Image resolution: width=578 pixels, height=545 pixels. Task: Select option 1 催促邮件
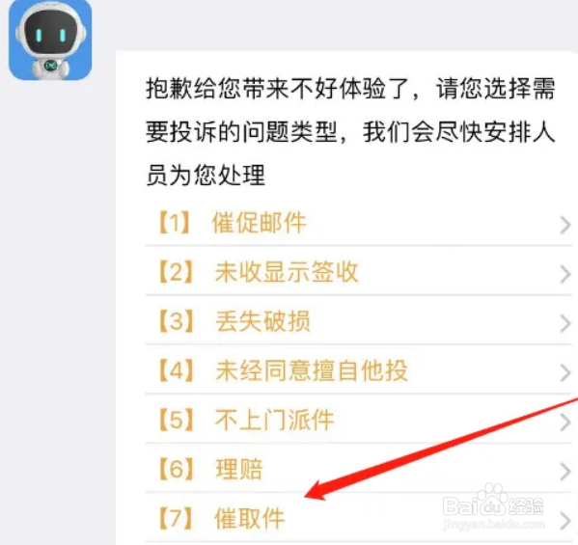pos(358,224)
